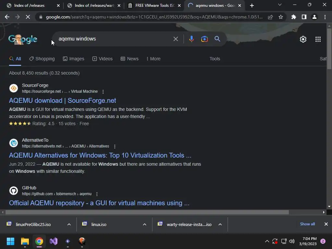Image resolution: width=332 pixels, height=249 pixels.
Task: Open the linux.iso downloaded file
Action: [99, 224]
